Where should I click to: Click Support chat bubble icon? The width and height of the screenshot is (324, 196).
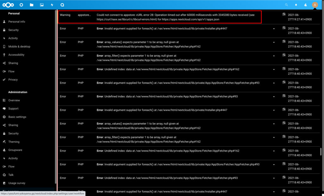[4, 109]
